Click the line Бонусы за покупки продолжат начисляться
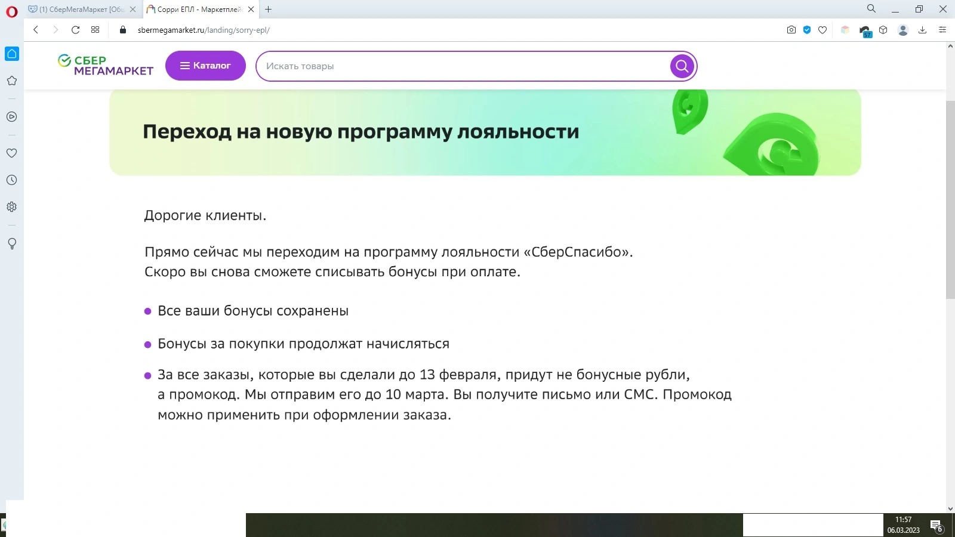The height and width of the screenshot is (537, 955). (x=303, y=344)
